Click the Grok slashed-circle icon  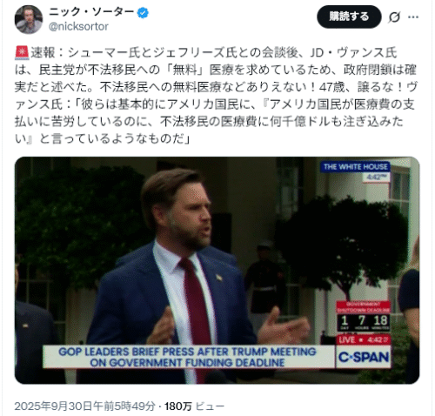point(394,17)
